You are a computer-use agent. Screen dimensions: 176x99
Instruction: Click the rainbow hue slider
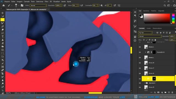click(x=174, y=19)
